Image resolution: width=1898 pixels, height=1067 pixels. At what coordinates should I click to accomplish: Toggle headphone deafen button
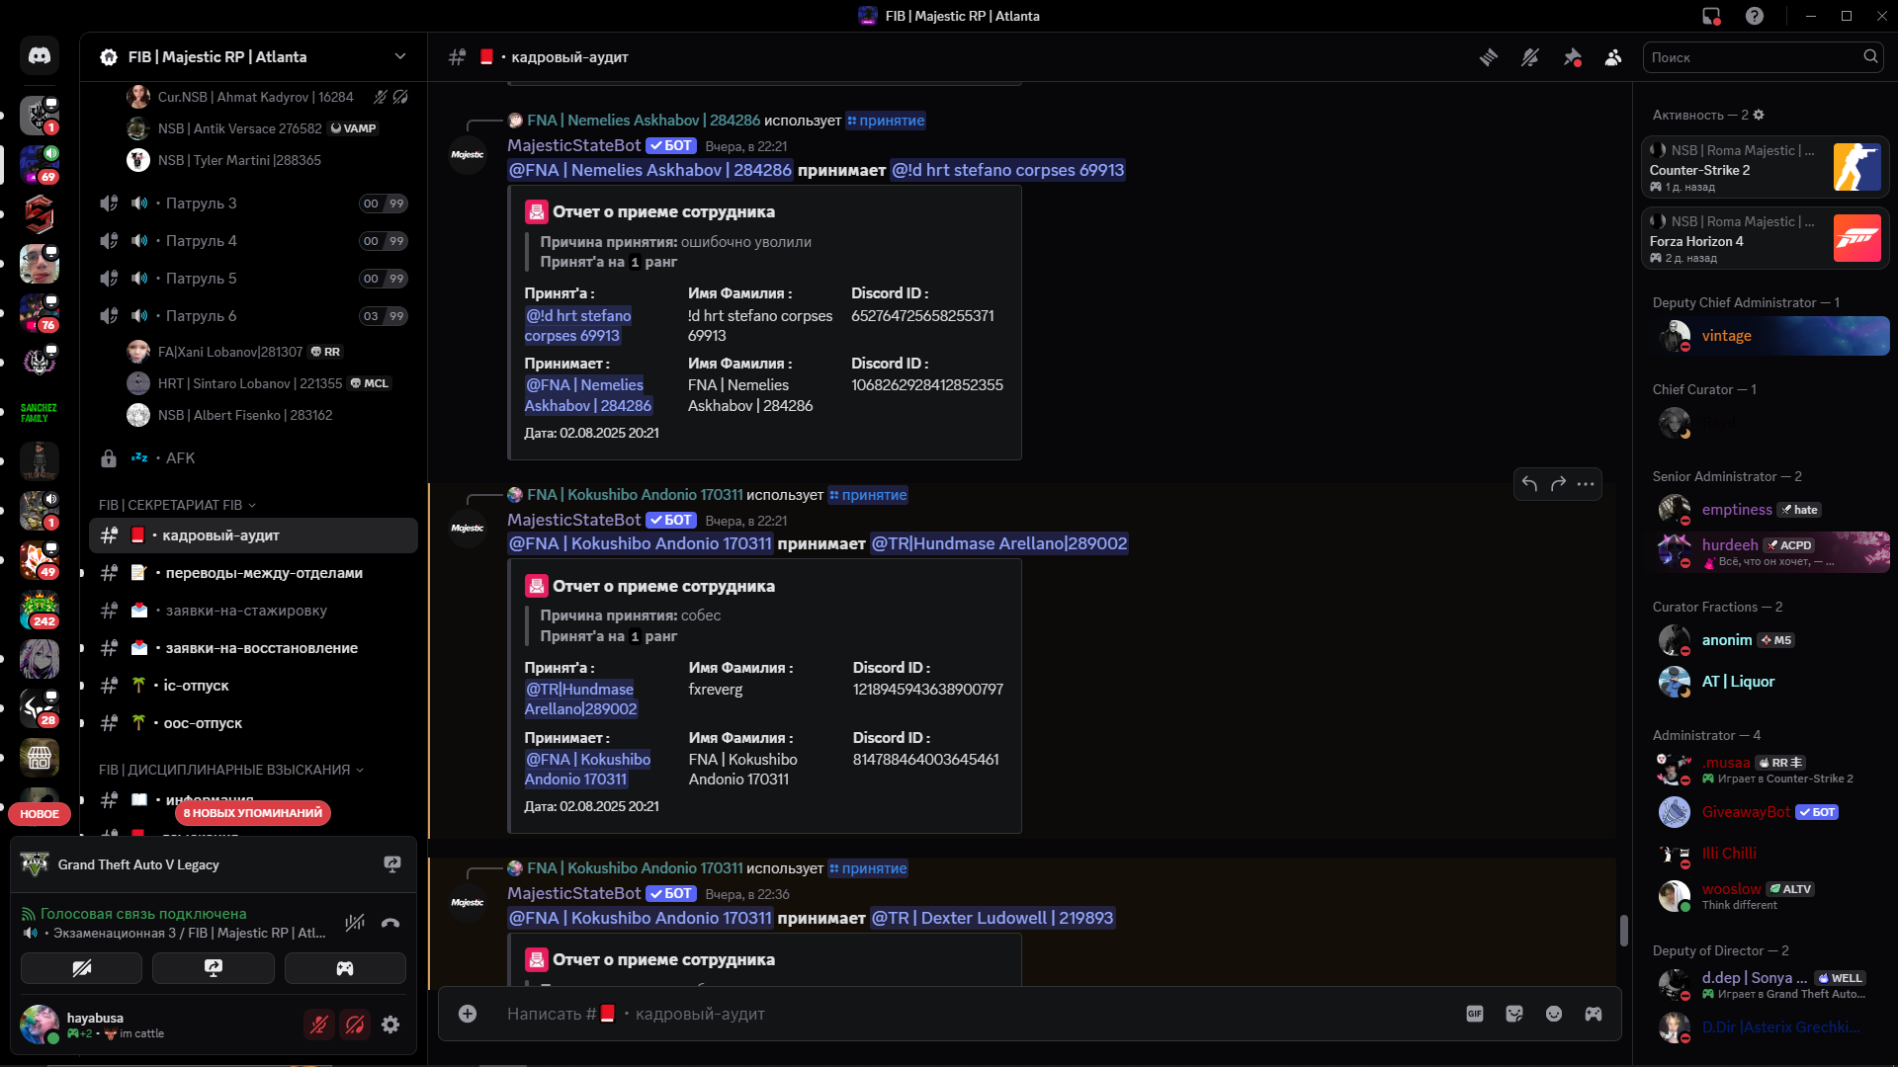[355, 1025]
